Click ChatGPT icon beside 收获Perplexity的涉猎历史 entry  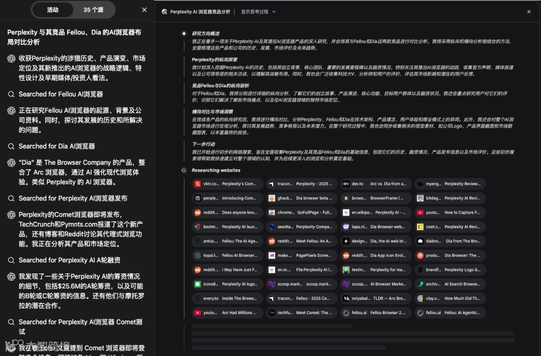pos(11,58)
